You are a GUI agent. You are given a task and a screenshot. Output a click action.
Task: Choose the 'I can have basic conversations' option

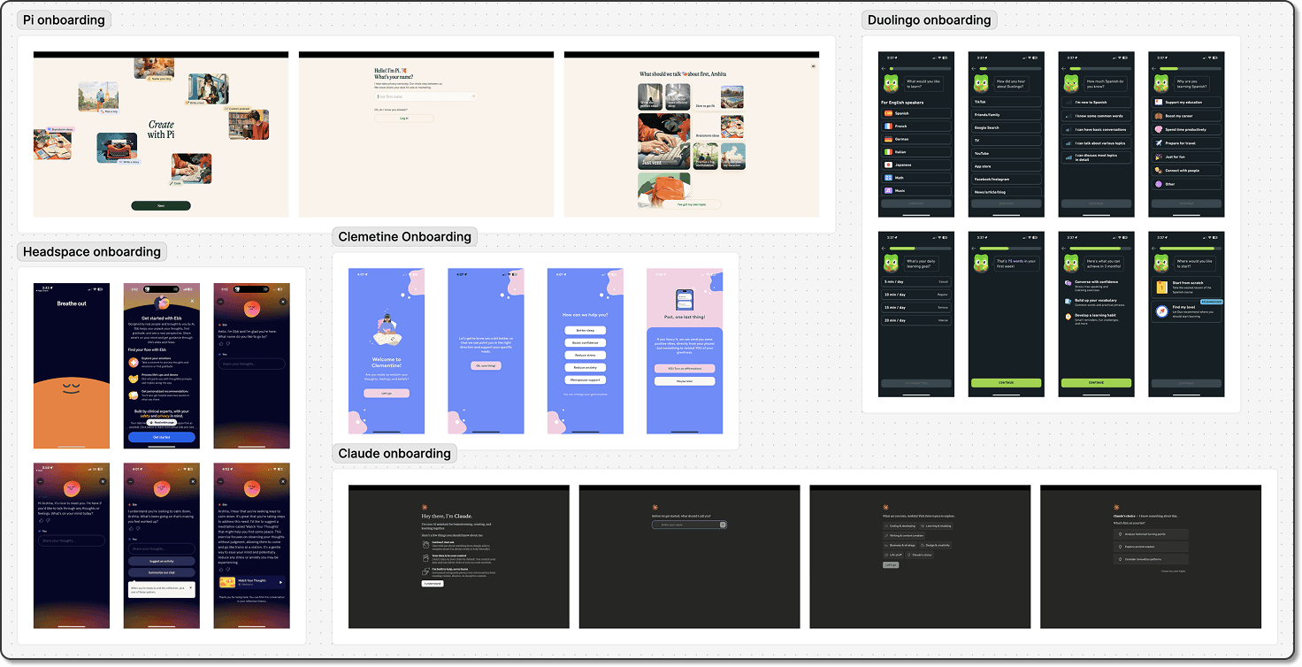(1097, 129)
